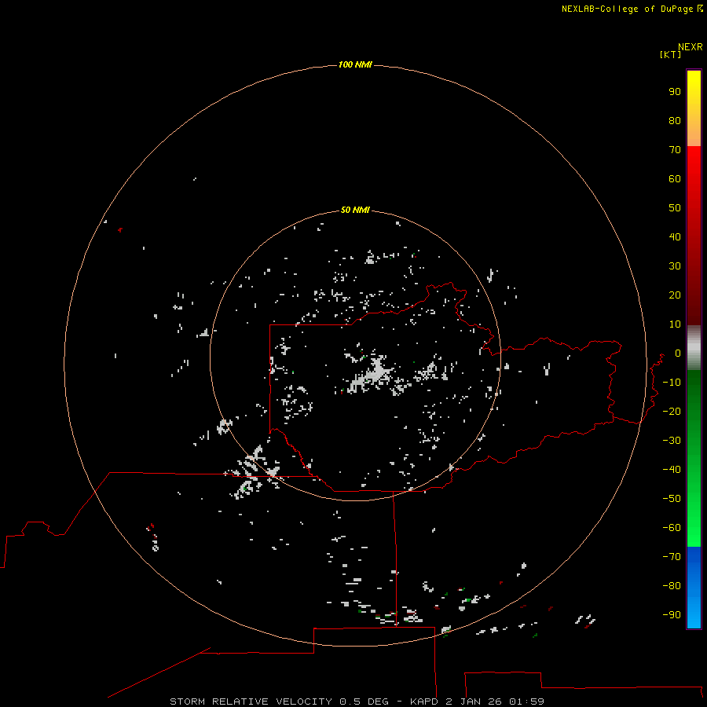Click the [KT] units label
Image resolution: width=707 pixels, height=707 pixels.
coord(670,54)
